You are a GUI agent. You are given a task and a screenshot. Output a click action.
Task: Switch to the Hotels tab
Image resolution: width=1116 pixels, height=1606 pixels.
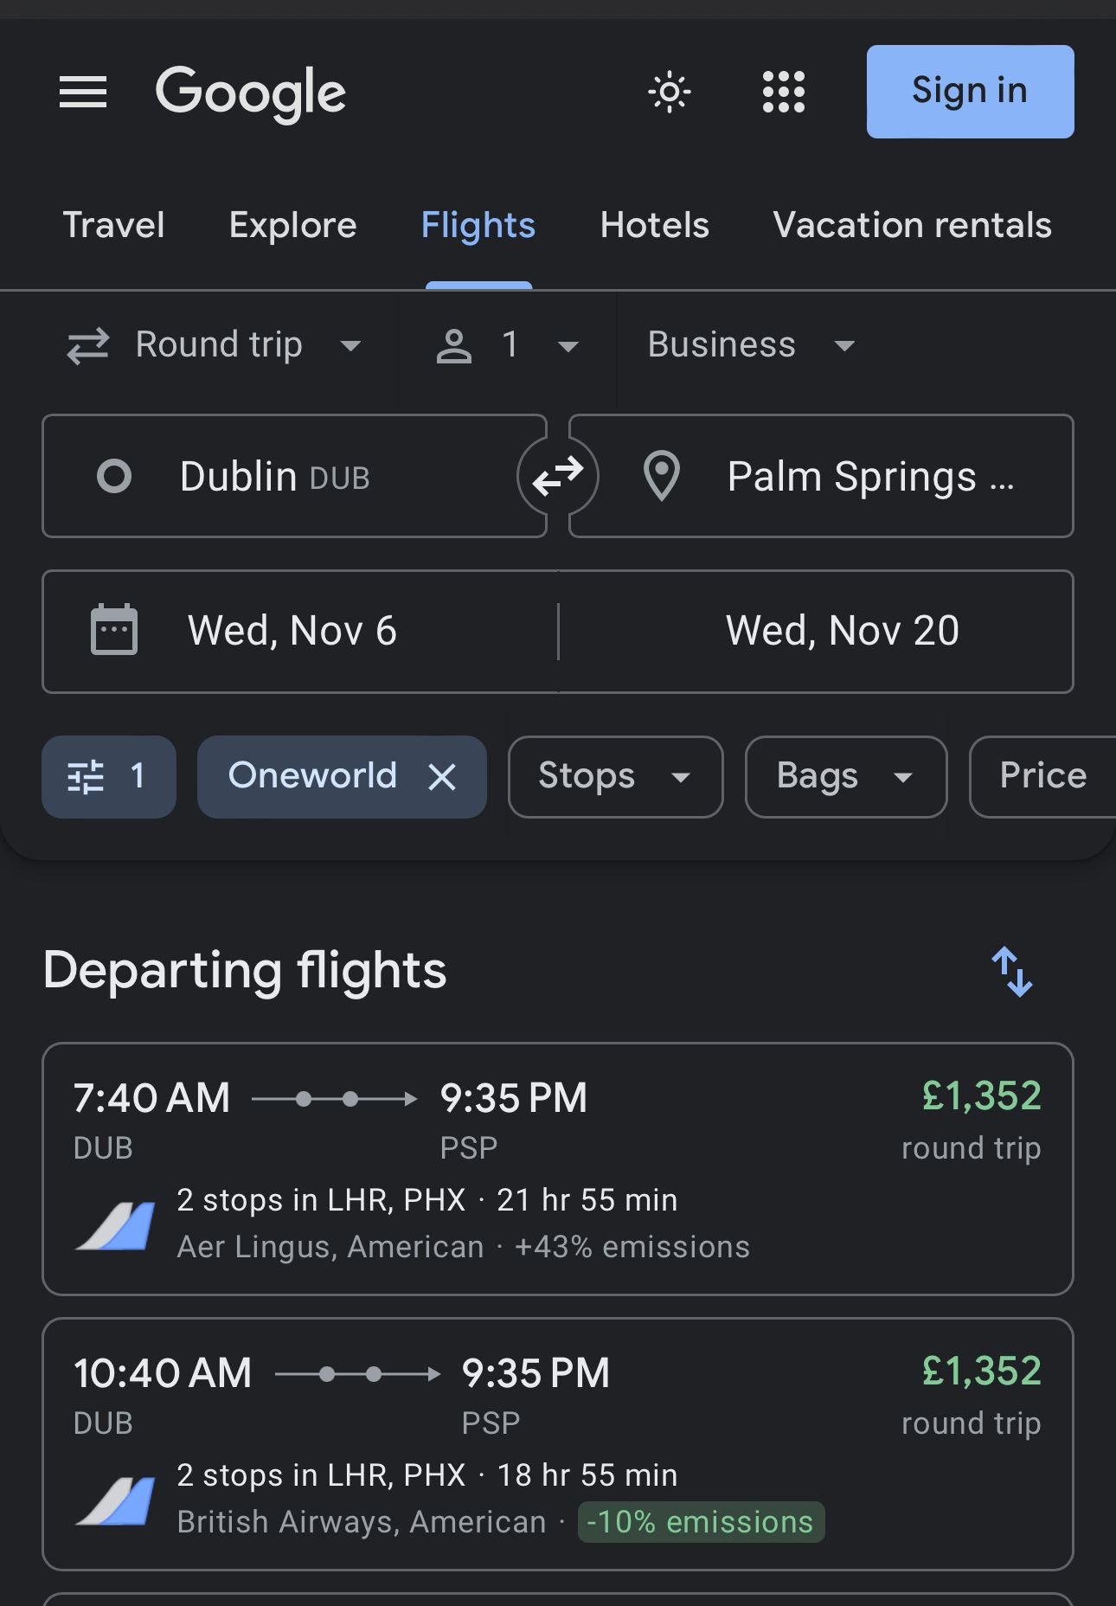654,225
